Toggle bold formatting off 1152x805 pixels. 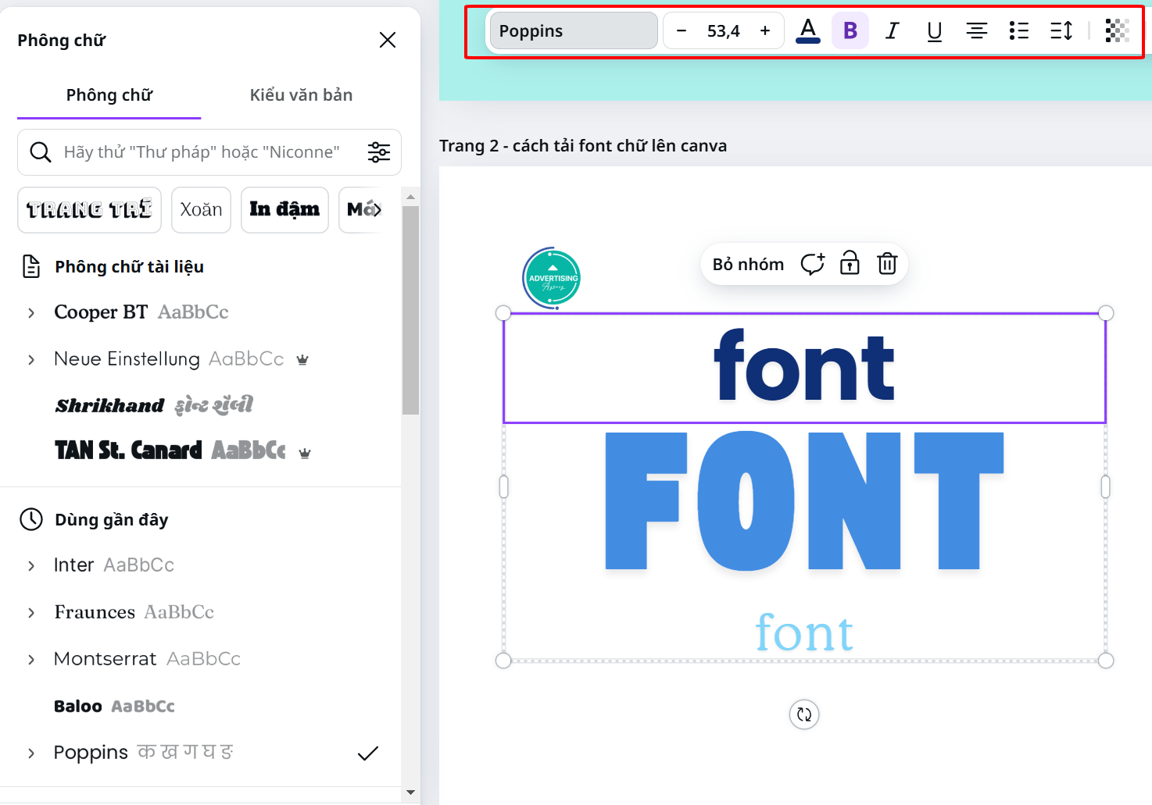point(850,30)
